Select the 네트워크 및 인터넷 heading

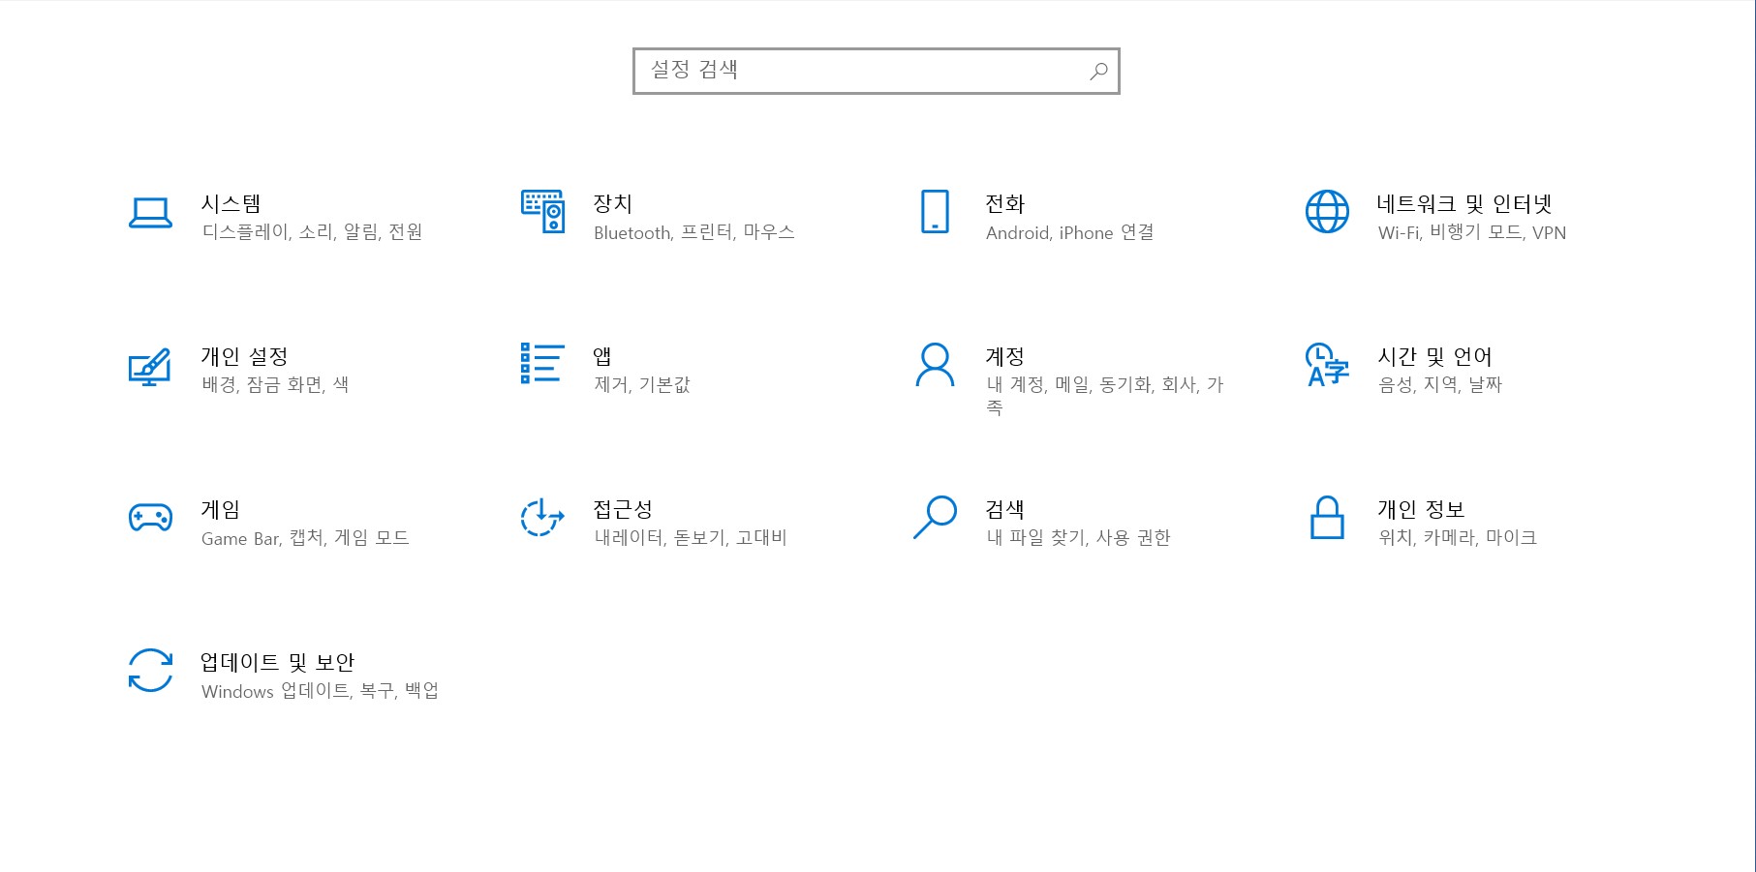pyautogui.click(x=1464, y=204)
